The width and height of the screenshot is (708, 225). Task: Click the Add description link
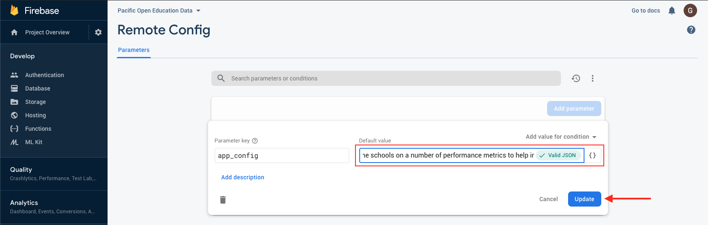tap(242, 177)
